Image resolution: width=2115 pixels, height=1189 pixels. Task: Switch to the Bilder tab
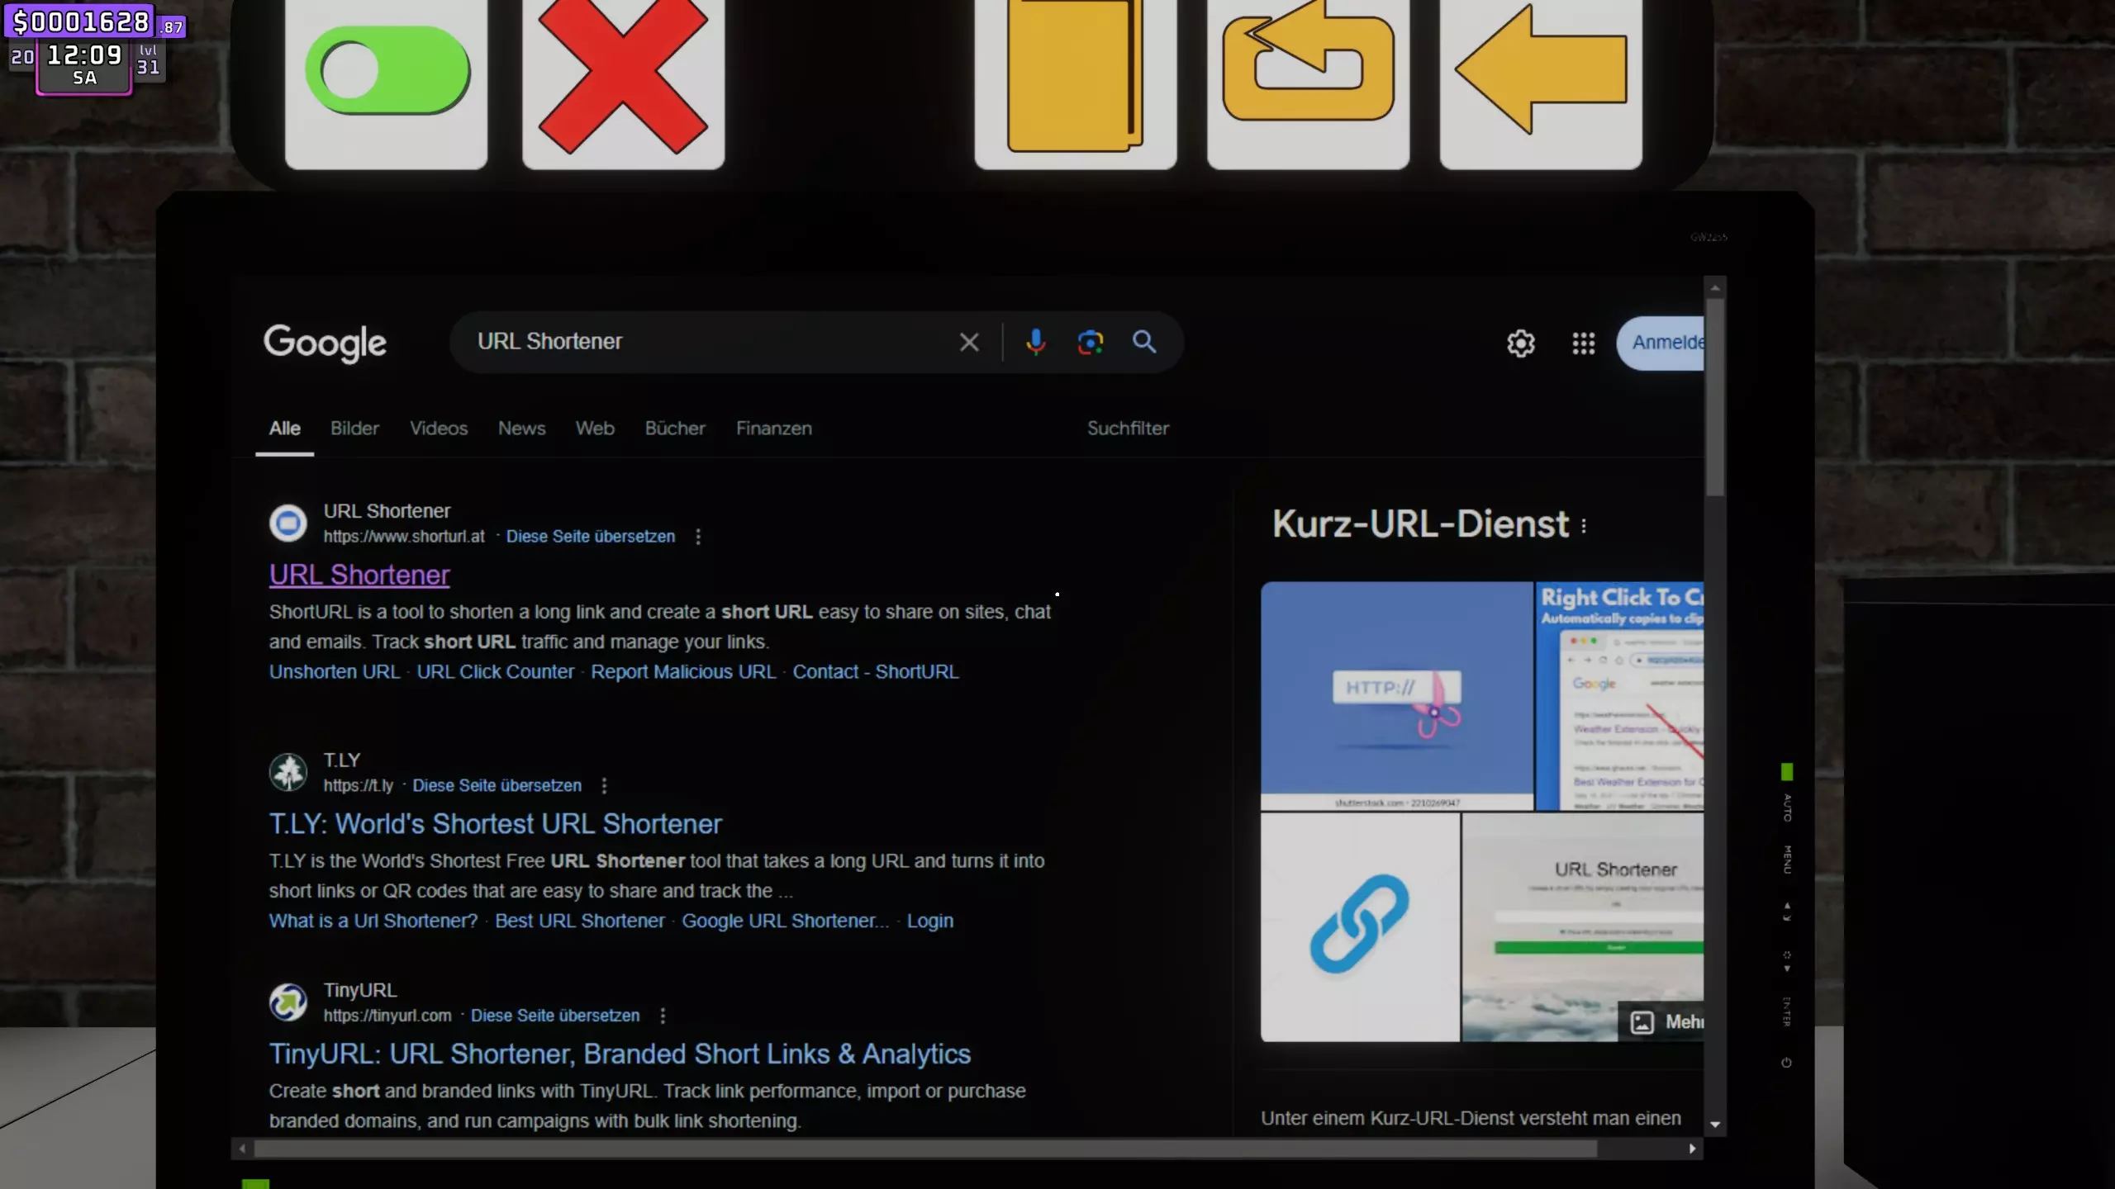tap(354, 429)
